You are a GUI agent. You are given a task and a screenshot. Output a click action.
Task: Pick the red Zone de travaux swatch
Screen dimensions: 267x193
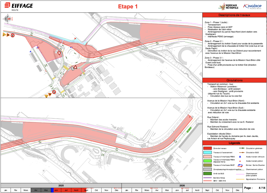pyautogui.click(x=207, y=148)
